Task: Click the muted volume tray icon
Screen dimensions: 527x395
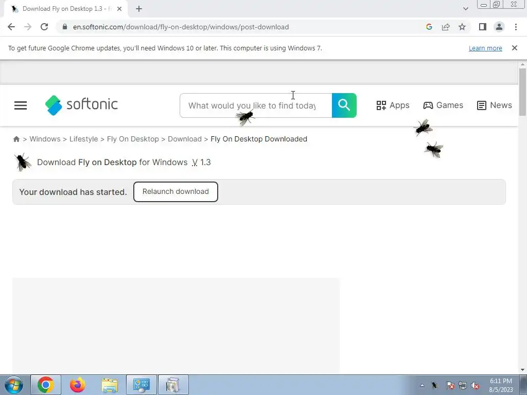Action: (475, 385)
